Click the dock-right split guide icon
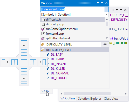 pos(33,62)
